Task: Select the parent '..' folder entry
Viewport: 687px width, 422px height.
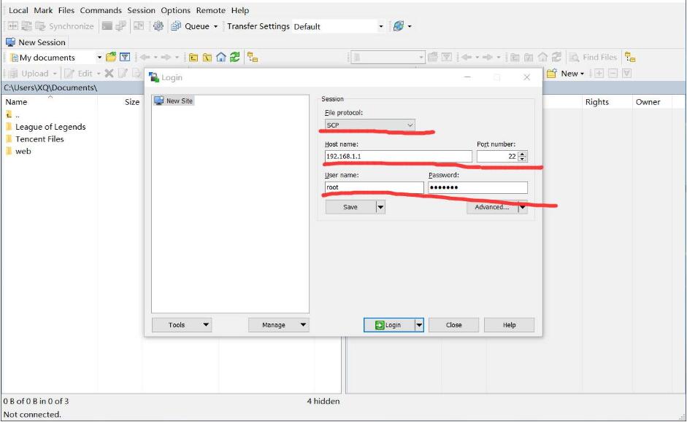Action: tap(13, 114)
